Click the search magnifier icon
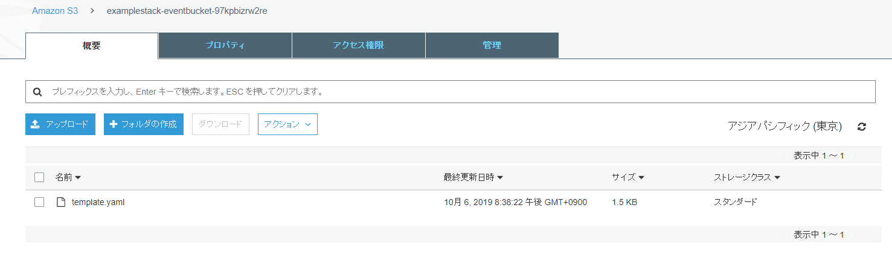This screenshot has width=892, height=263. [37, 92]
